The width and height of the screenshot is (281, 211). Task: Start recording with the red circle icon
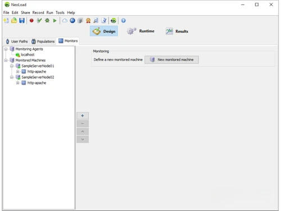(x=31, y=20)
